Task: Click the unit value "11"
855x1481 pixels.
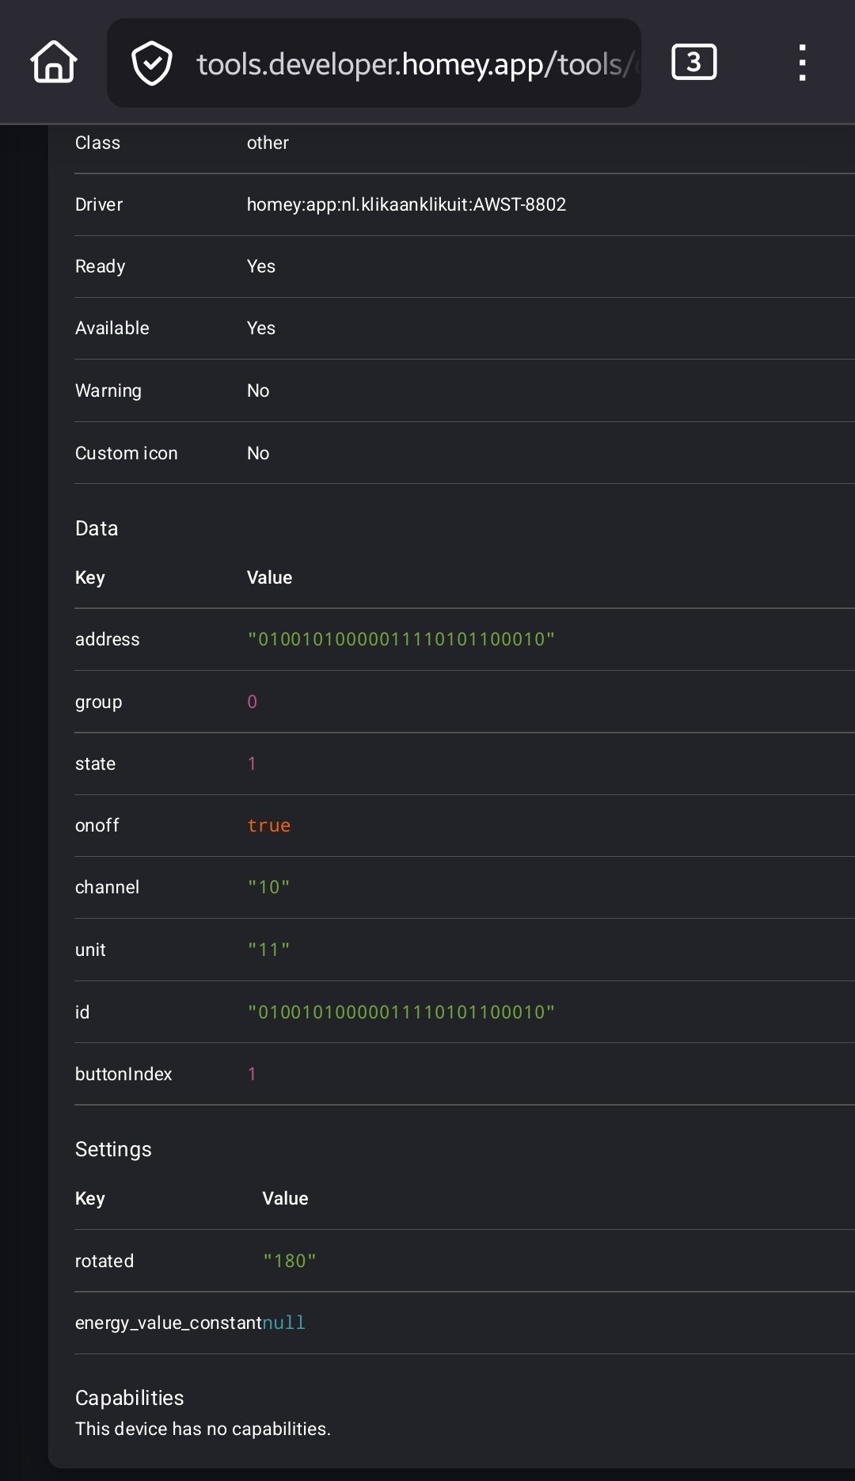Action: coord(268,950)
